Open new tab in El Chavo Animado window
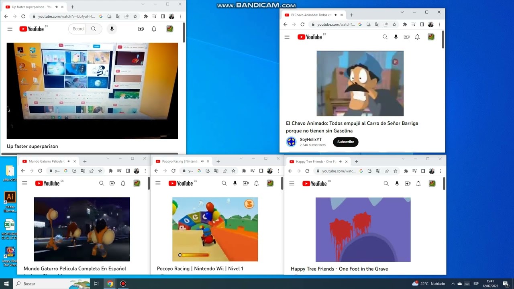This screenshot has height=289, width=514. [352, 15]
